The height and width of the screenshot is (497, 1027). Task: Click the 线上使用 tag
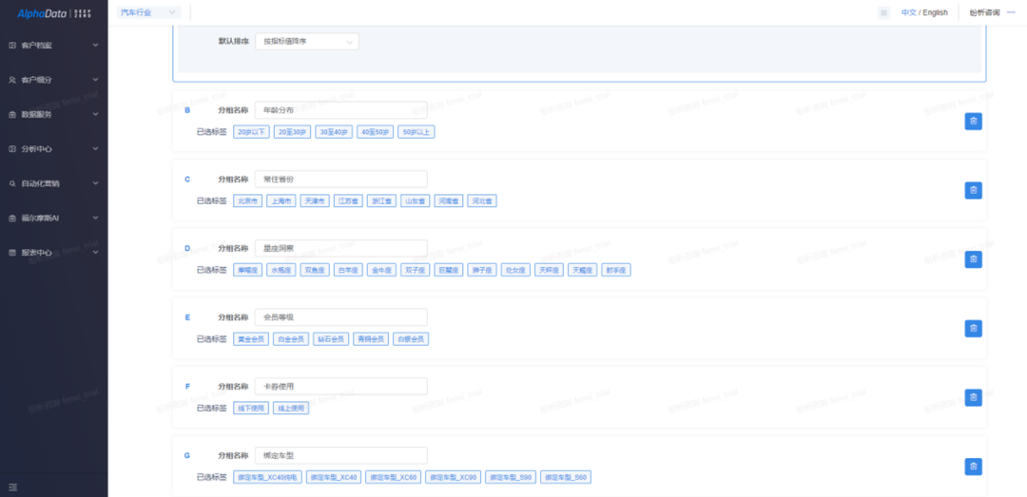click(290, 408)
